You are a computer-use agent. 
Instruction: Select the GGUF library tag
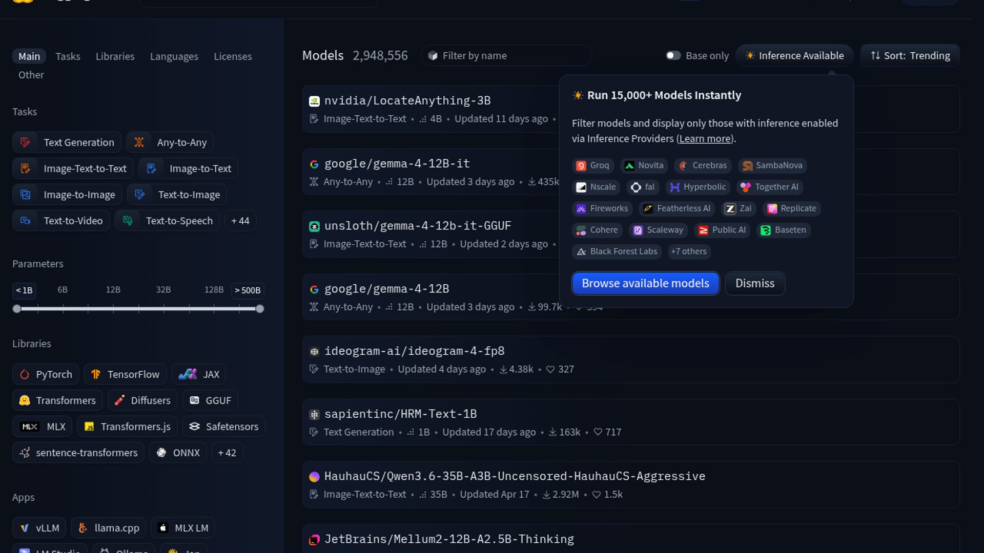[x=210, y=400]
